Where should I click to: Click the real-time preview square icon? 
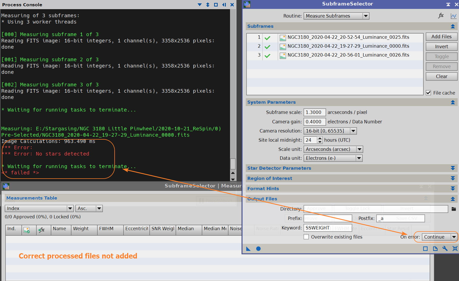[425, 249]
